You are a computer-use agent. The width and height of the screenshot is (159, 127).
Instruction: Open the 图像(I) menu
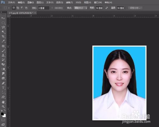click(x=31, y=3)
